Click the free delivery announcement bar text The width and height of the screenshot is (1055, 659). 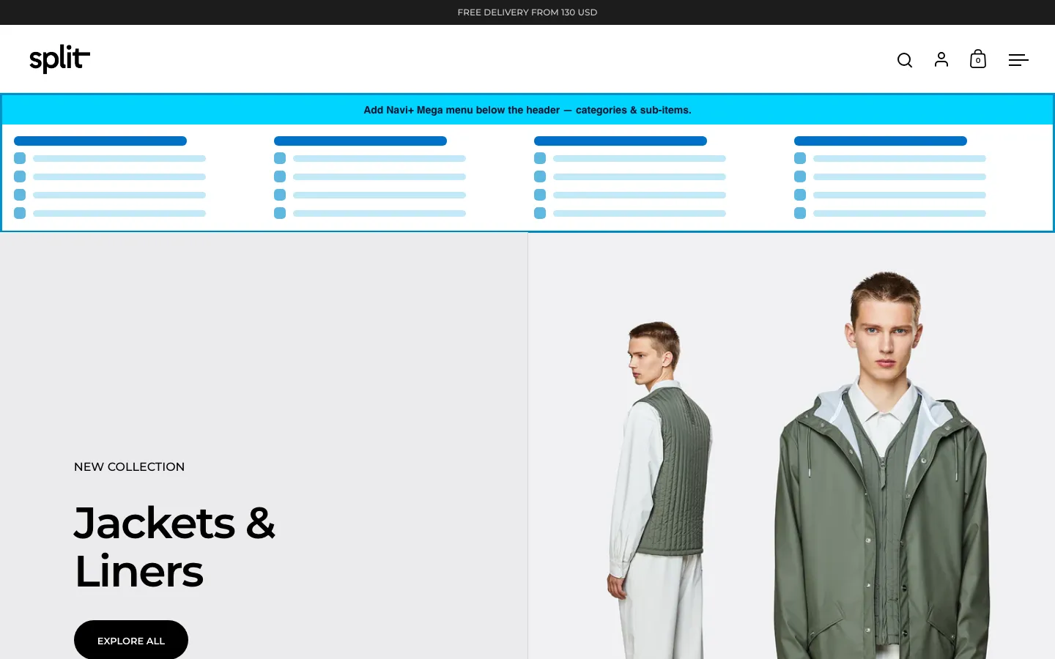point(527,12)
